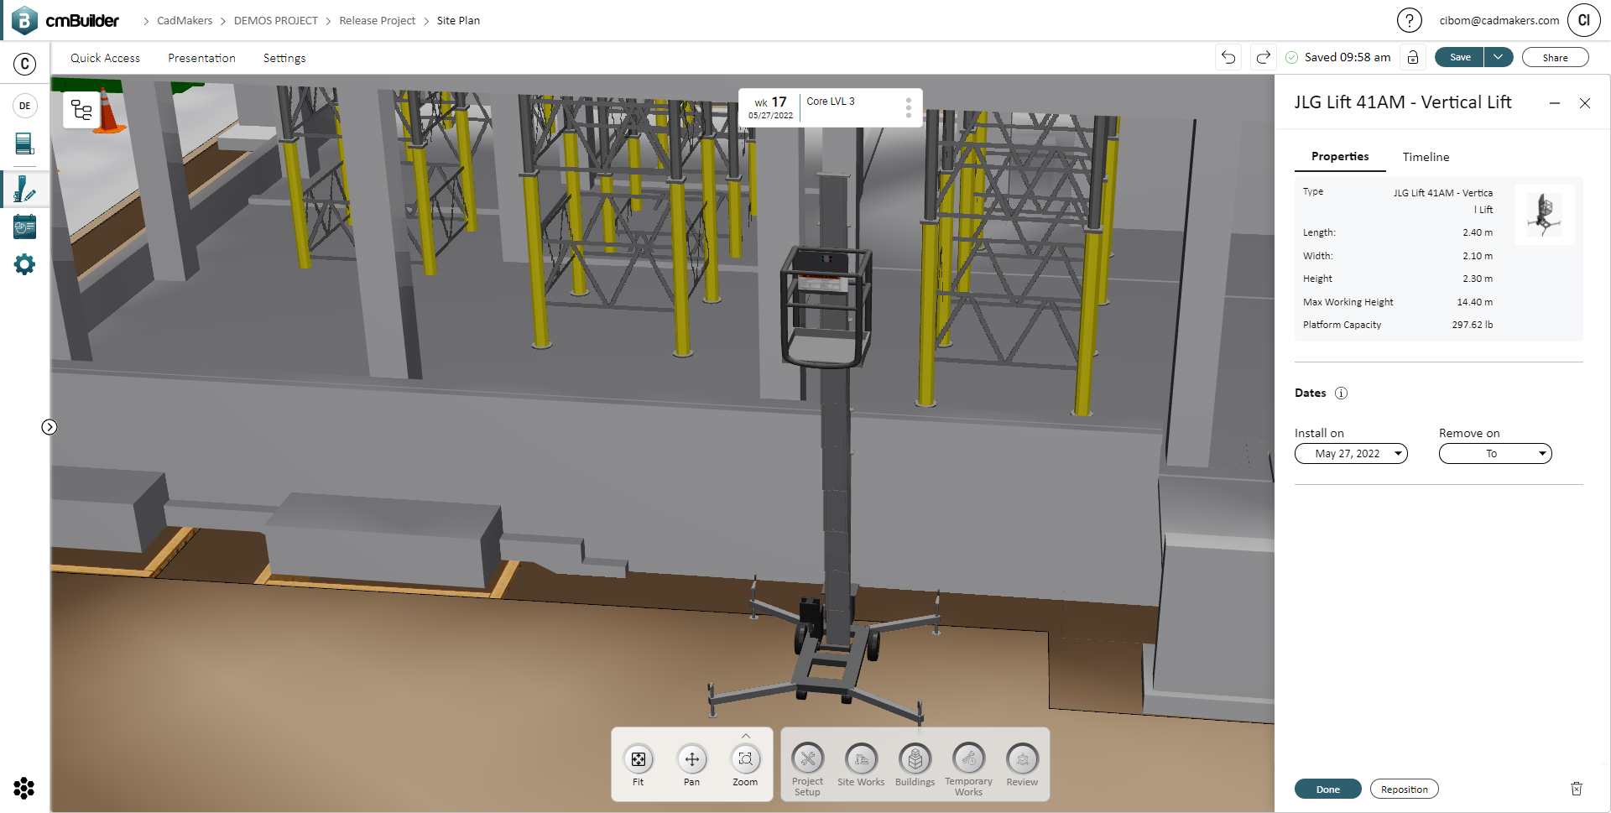
Task: Select the Pan tool
Action: coord(691,765)
